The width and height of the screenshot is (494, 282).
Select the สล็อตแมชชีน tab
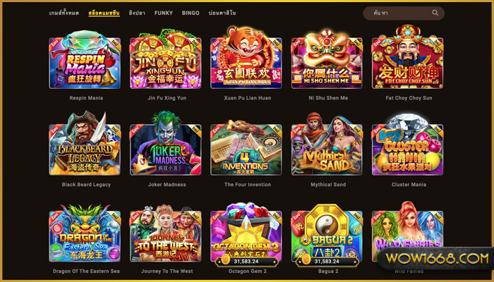pos(104,13)
